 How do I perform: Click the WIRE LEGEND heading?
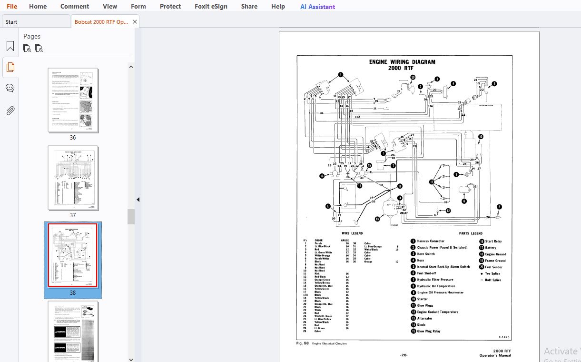(x=352, y=233)
